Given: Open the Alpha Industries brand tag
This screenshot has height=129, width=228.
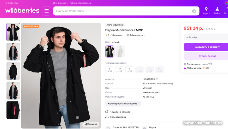Looking at the screenshot, I should [115, 25].
